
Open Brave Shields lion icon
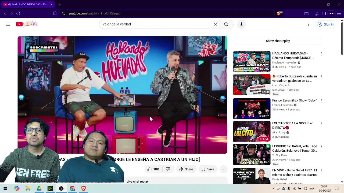pos(279,13)
